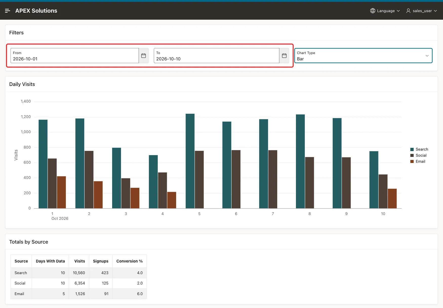Open the hamburger navigation menu
443x308 pixels.
tap(8, 11)
